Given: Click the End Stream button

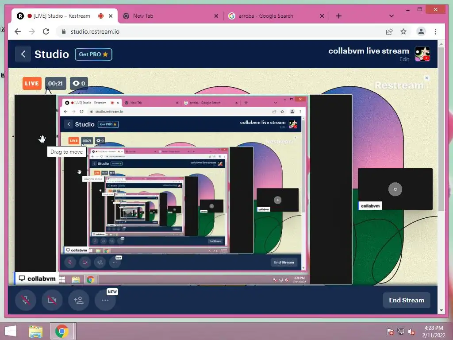Looking at the screenshot, I should [x=407, y=300].
